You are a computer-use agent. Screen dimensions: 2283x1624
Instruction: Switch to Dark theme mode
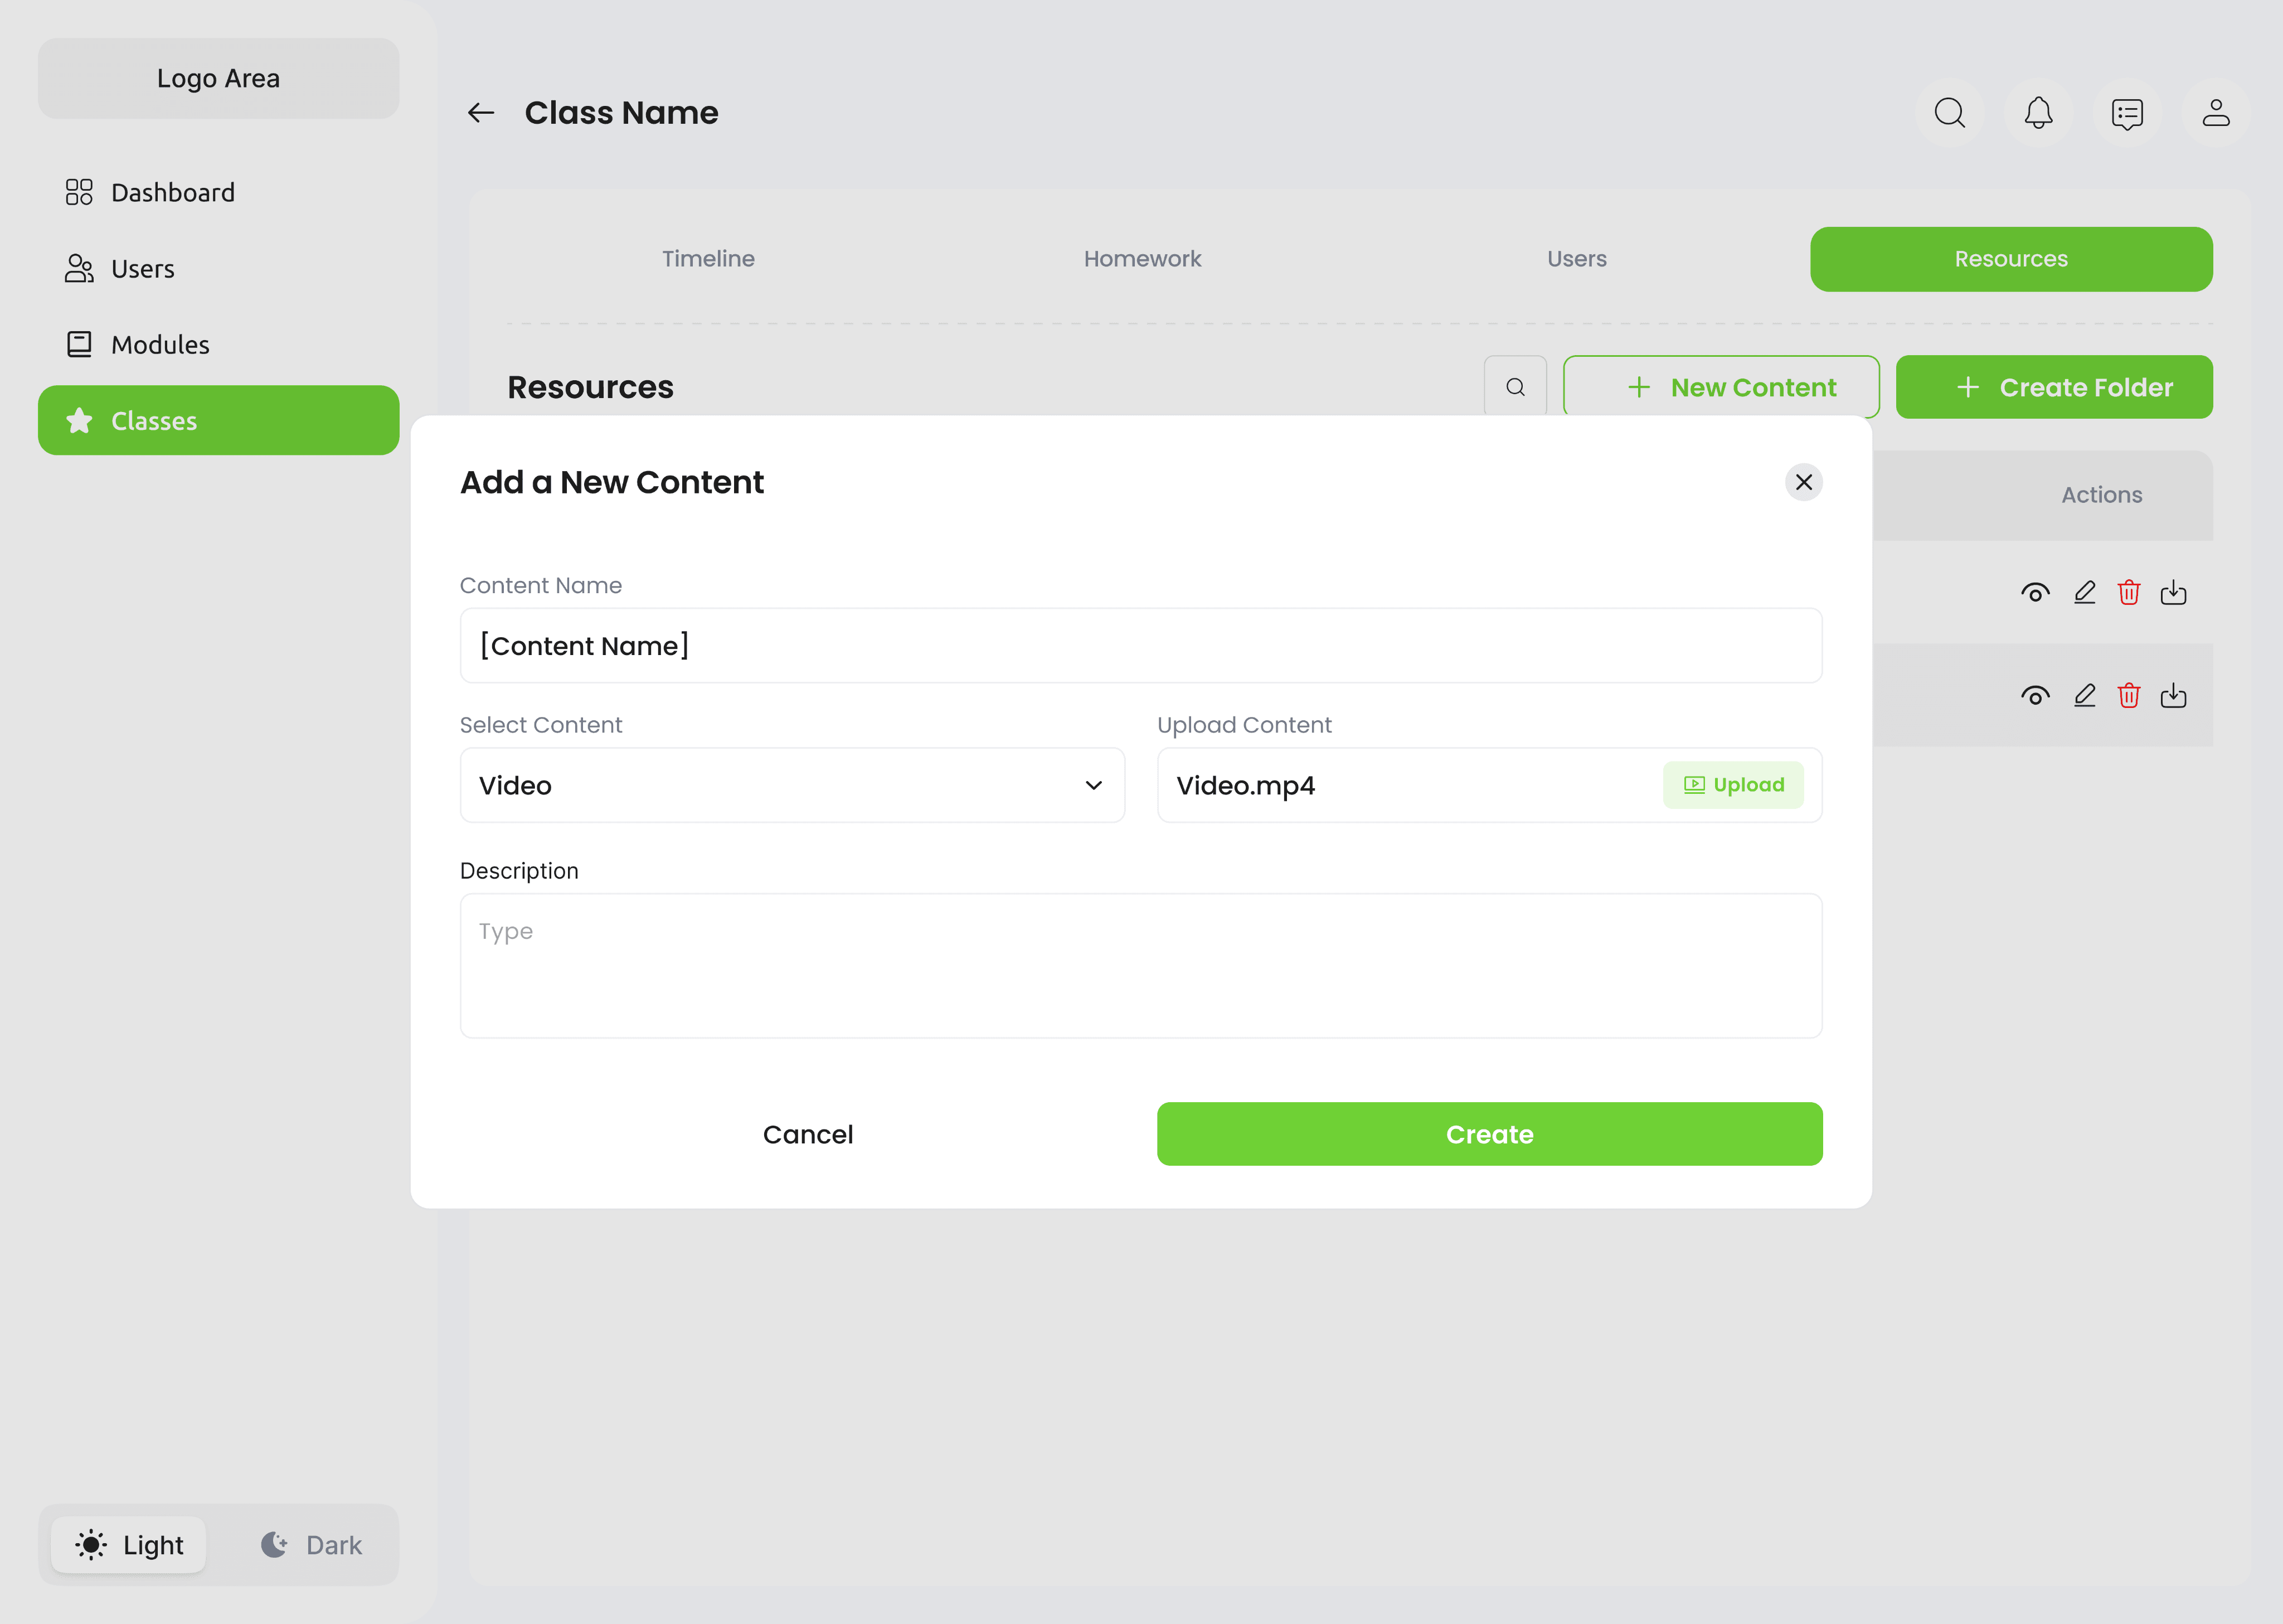tap(312, 1545)
